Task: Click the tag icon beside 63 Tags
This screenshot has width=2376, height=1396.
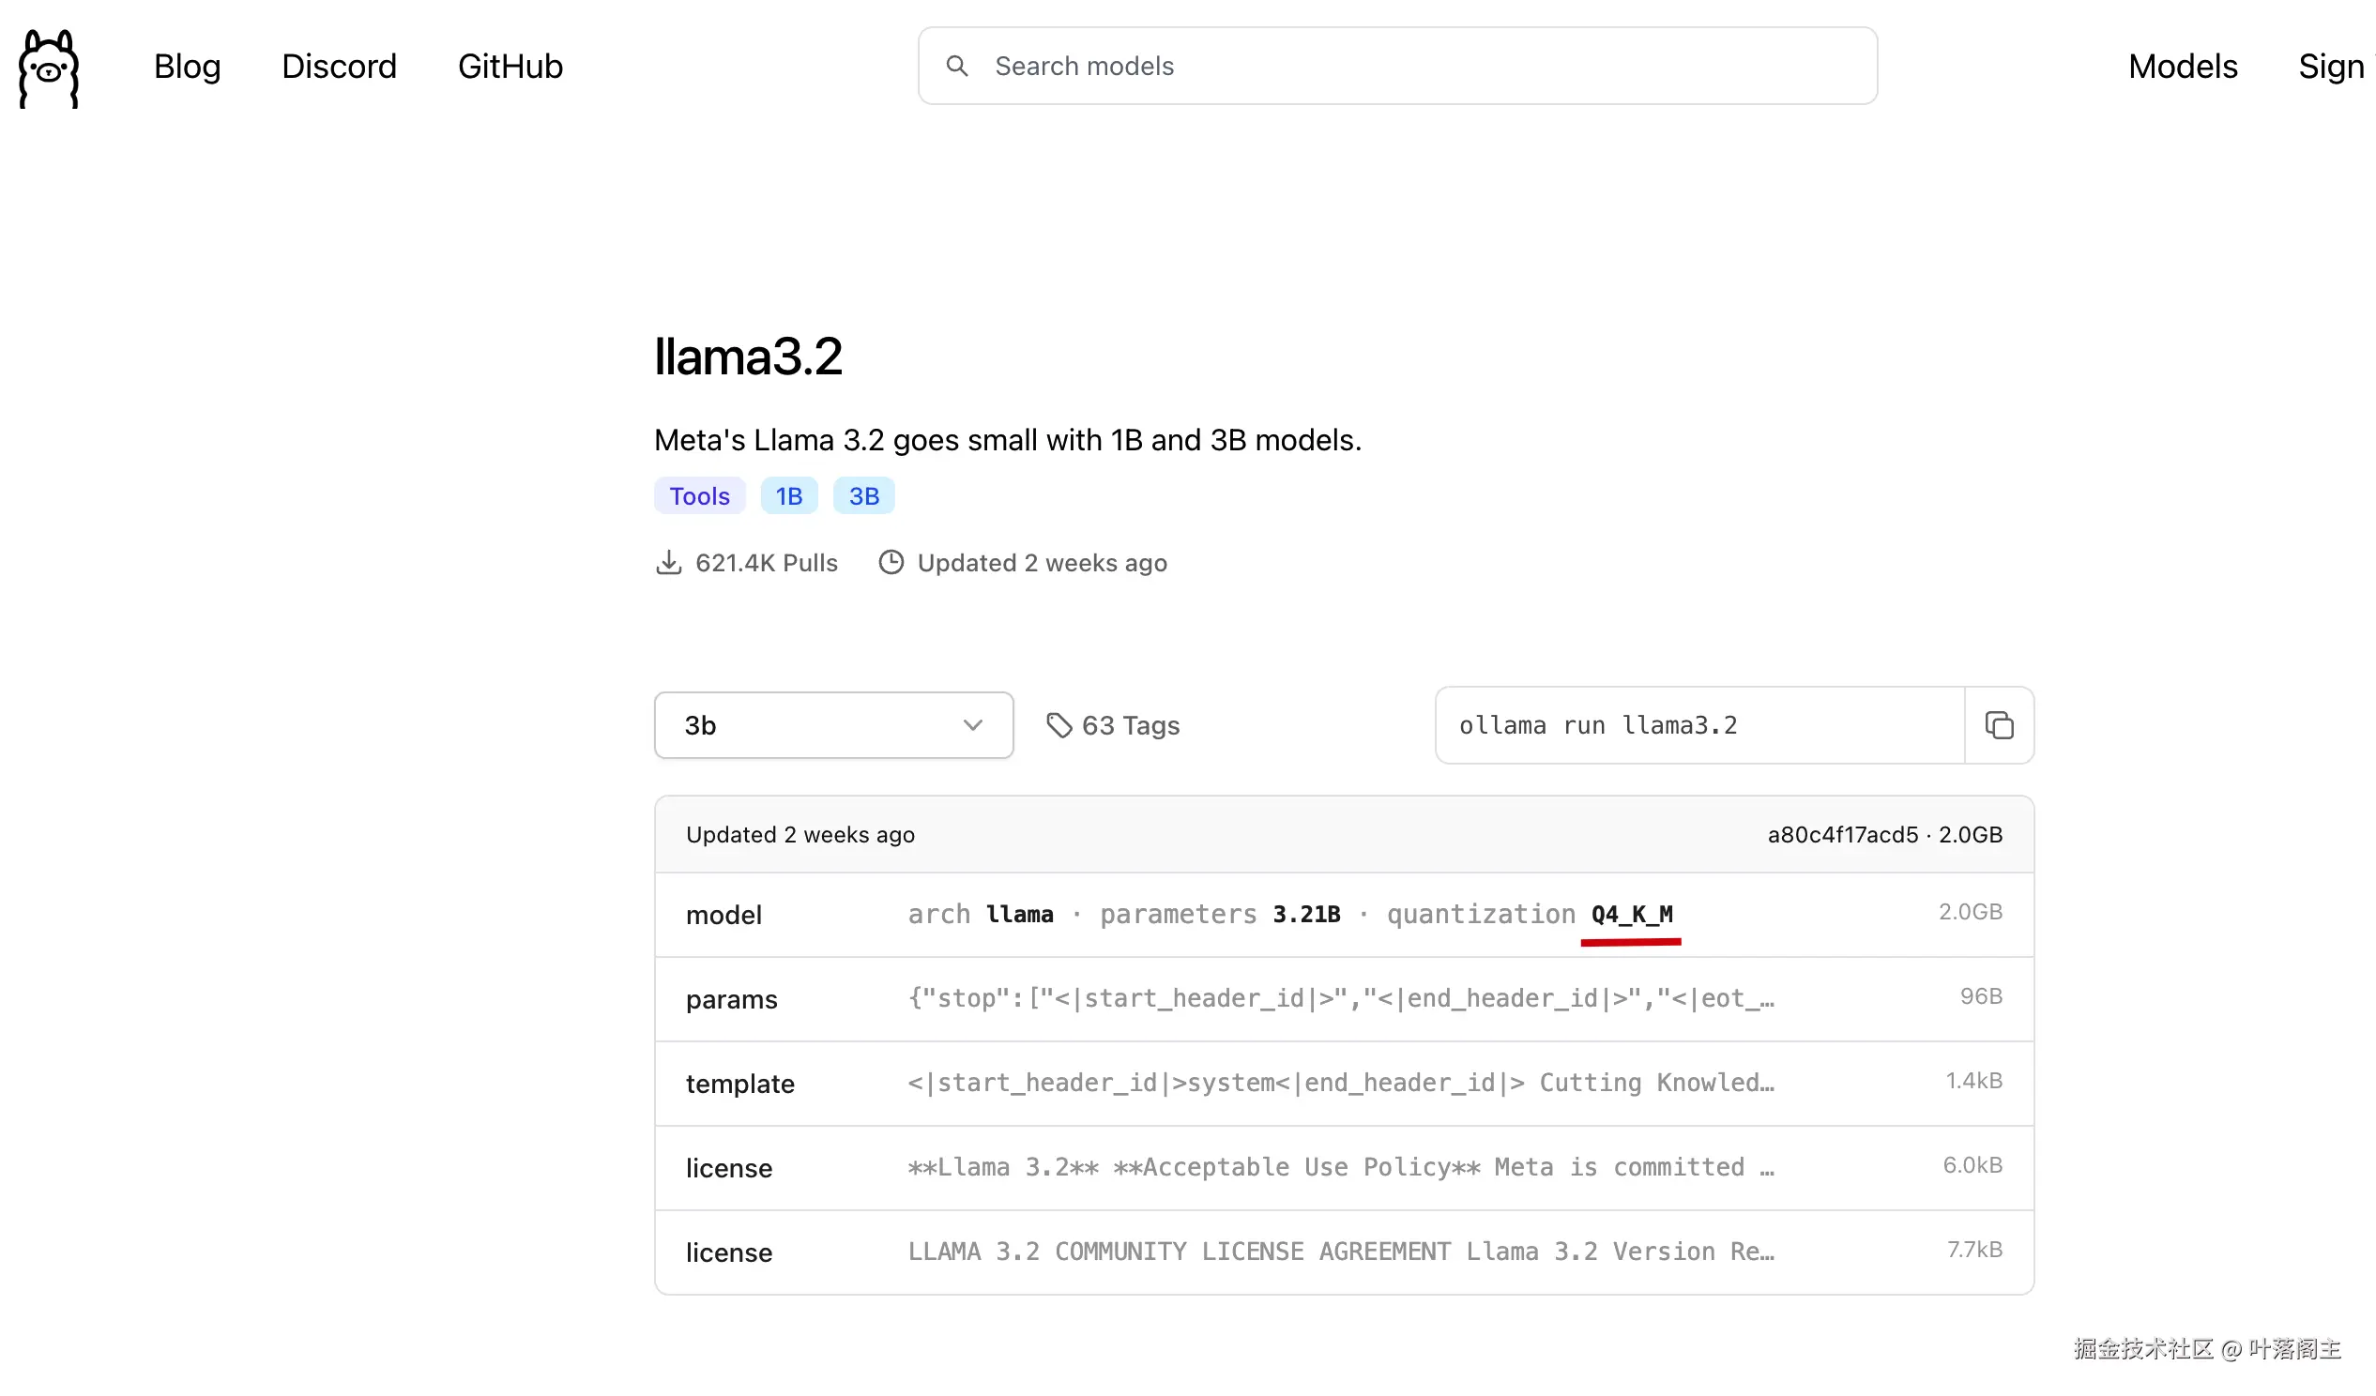Action: 1059,725
